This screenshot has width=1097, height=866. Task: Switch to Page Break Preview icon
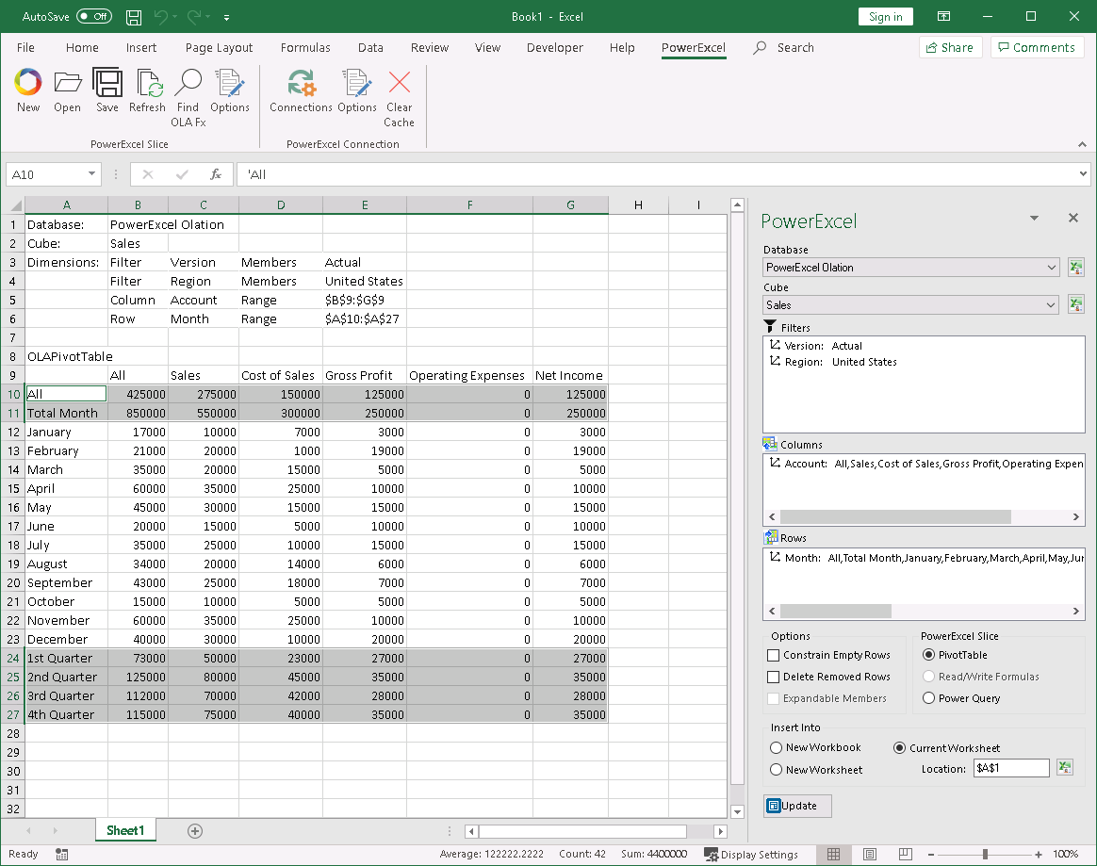coord(906,854)
